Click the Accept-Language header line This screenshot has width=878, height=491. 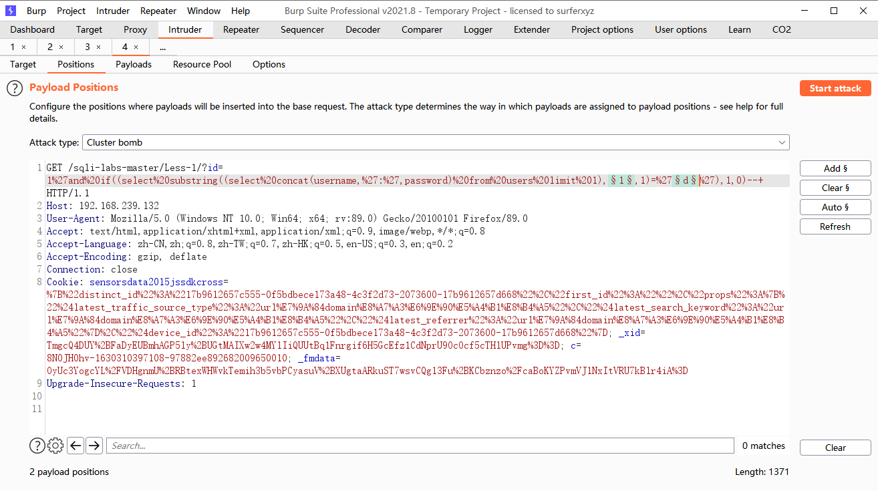250,244
